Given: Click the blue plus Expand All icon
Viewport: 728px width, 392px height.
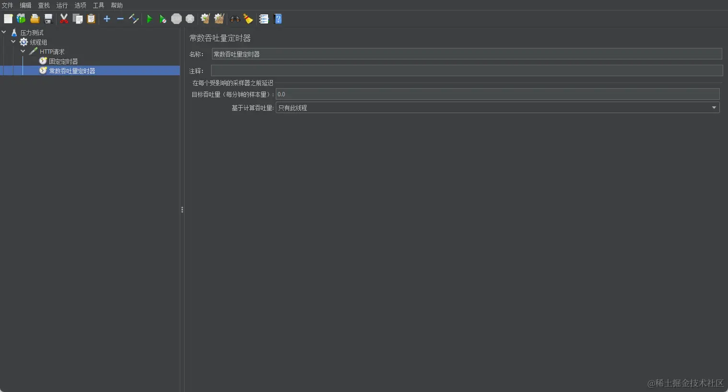Looking at the screenshot, I should [x=107, y=19].
